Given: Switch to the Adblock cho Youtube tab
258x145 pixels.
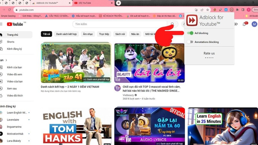Looking at the screenshot, I should click(52, 3).
